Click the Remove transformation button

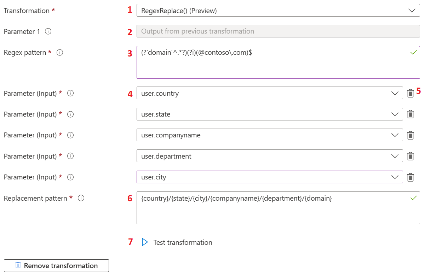coord(56,265)
